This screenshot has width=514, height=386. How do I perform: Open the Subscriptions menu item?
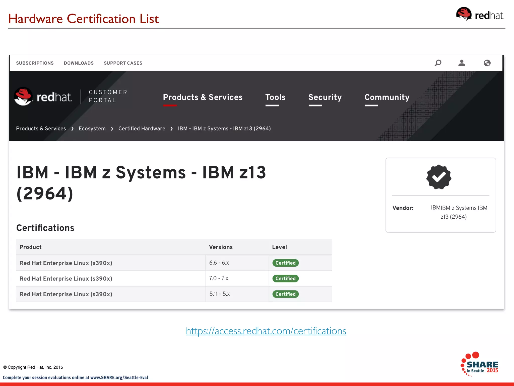[35, 63]
